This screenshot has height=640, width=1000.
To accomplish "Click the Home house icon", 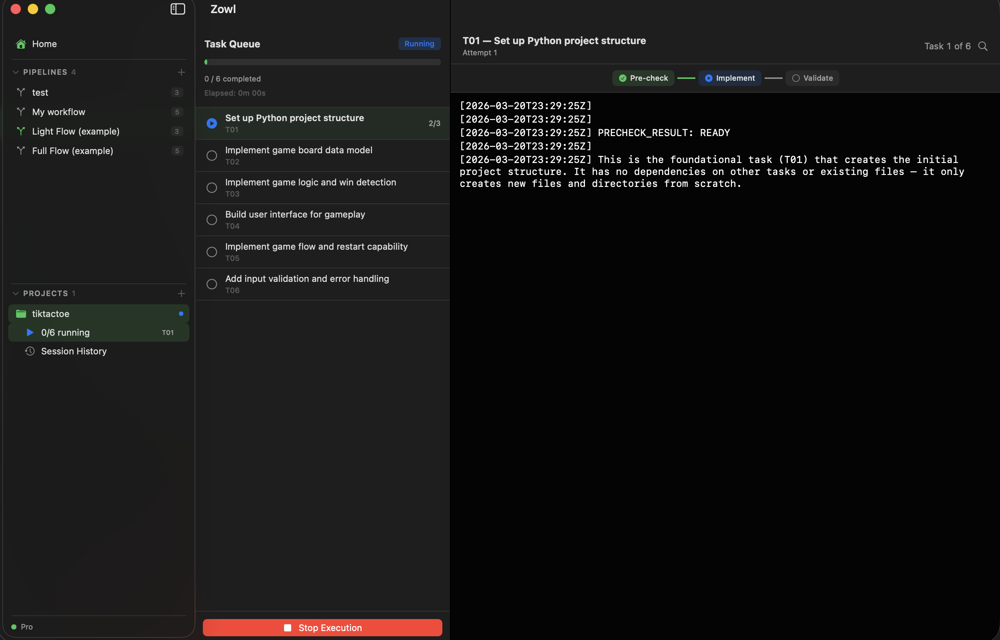I will point(21,44).
